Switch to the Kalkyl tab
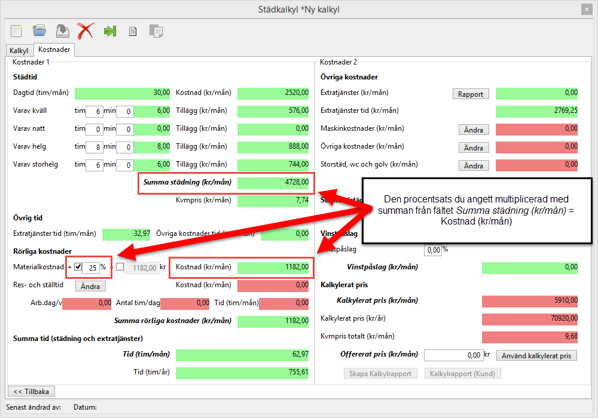The width and height of the screenshot is (598, 418). point(19,51)
